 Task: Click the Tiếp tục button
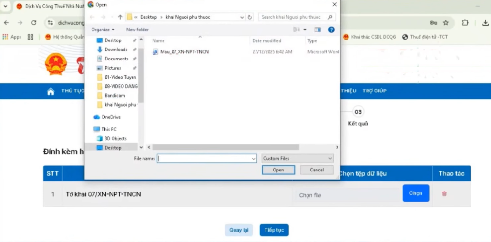274,230
